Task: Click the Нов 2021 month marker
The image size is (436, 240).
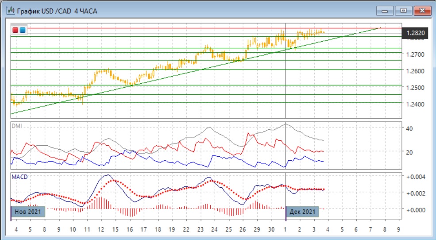Action: click(27, 212)
